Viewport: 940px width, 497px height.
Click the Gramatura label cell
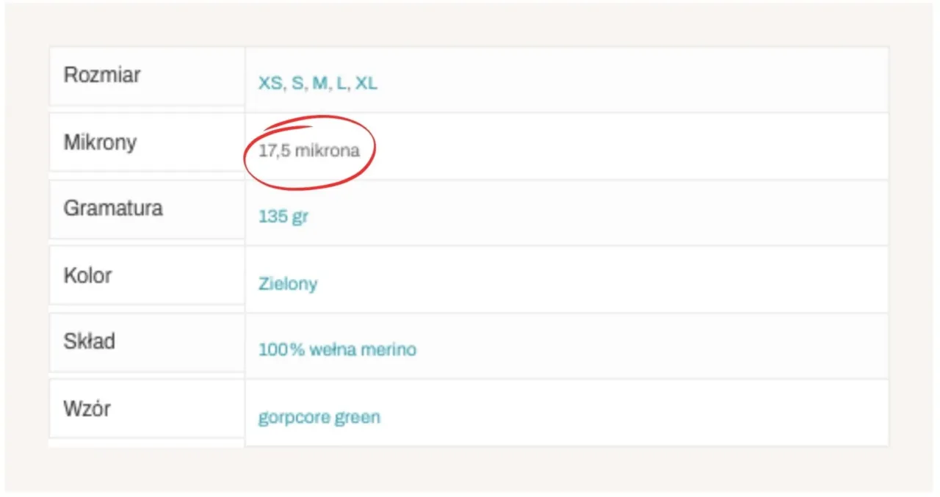pyautogui.click(x=146, y=209)
